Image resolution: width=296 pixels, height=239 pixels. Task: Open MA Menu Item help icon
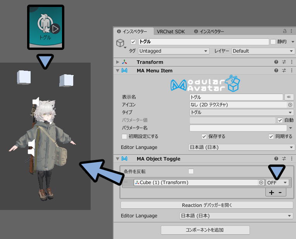pyautogui.click(x=276, y=70)
